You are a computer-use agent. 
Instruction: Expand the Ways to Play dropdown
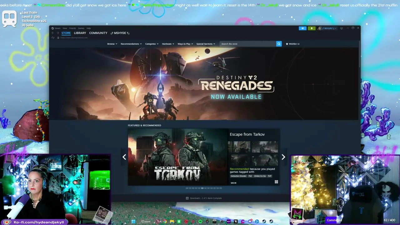click(185, 44)
